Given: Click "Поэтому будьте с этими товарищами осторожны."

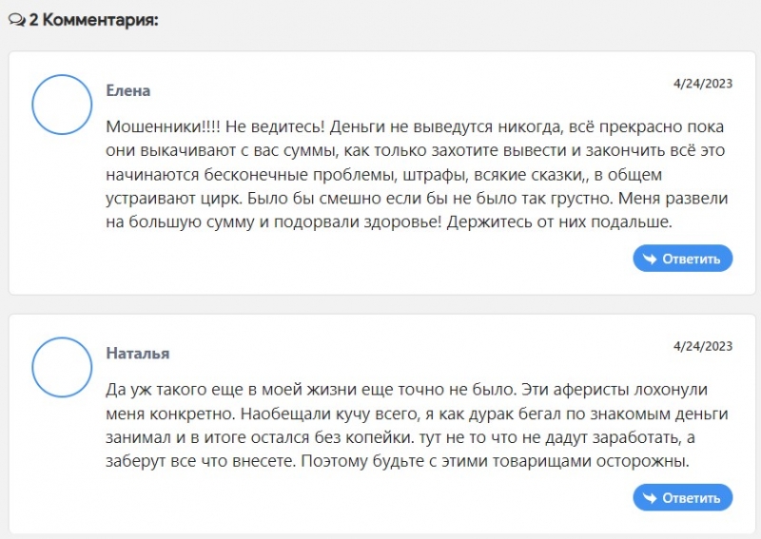Looking at the screenshot, I should (x=495, y=461).
